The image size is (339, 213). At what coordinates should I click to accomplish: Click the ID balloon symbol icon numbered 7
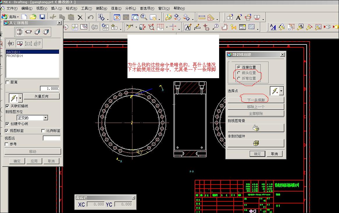coord(216,27)
